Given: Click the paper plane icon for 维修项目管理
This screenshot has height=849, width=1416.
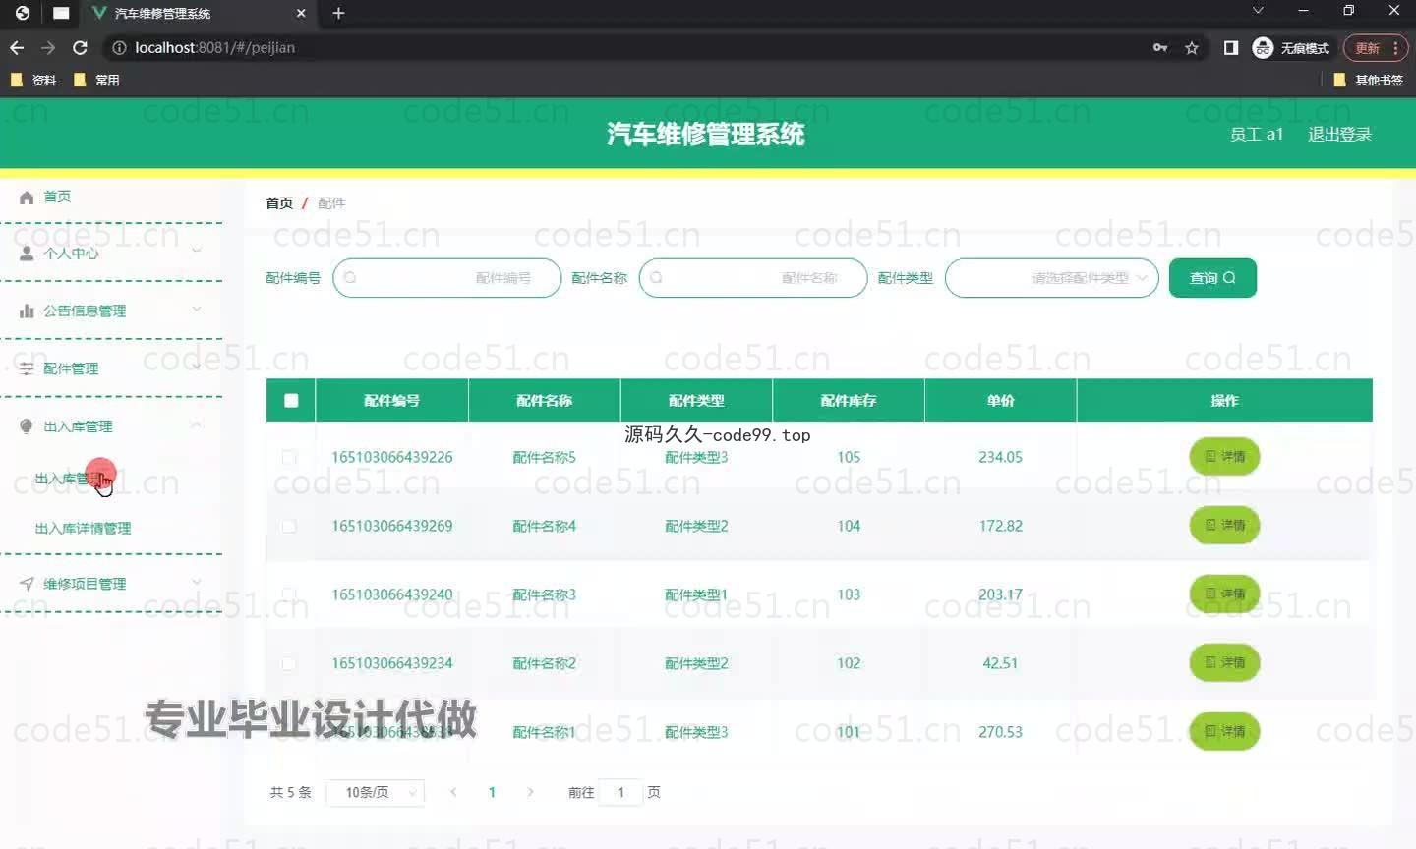Looking at the screenshot, I should pyautogui.click(x=27, y=584).
